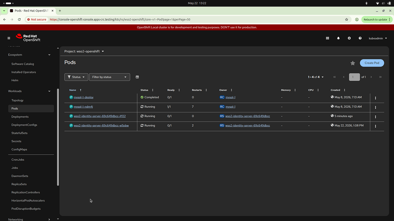Sort pods by Memory column
This screenshot has width=394, height=221.
288,90
